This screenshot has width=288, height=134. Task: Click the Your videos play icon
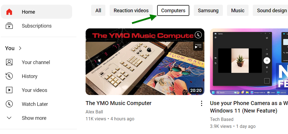(x=9, y=90)
